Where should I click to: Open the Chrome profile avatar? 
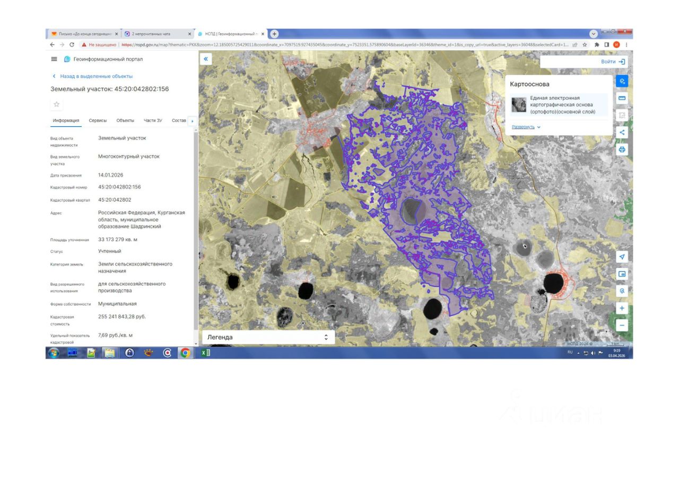[x=616, y=45]
